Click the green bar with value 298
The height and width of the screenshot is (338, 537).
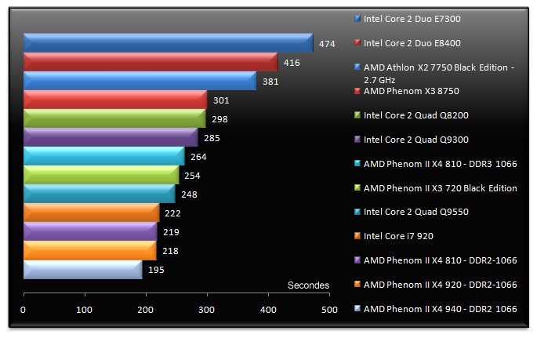coord(114,118)
